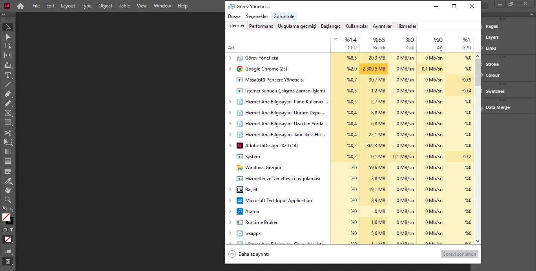Screen dimensions: 536x271
Task: Expand the Runtime Broker process row
Action: [x=230, y=222]
